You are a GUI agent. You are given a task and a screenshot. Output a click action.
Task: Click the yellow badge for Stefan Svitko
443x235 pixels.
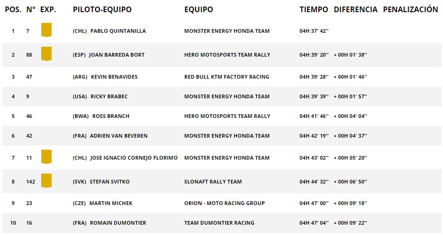[46, 181]
